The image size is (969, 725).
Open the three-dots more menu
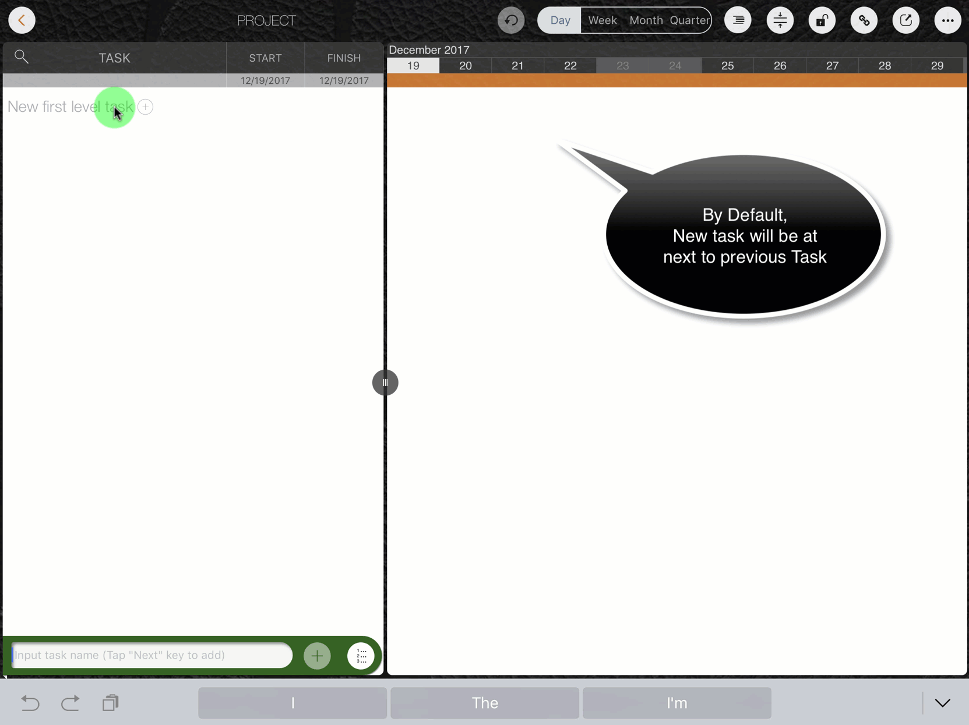tap(947, 20)
